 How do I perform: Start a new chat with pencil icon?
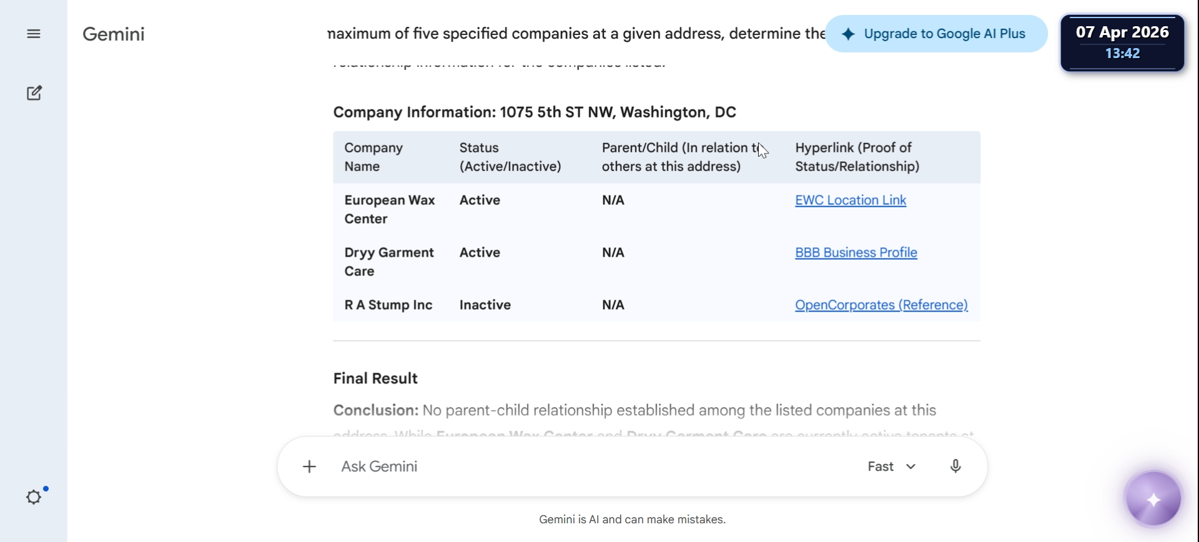click(x=34, y=93)
